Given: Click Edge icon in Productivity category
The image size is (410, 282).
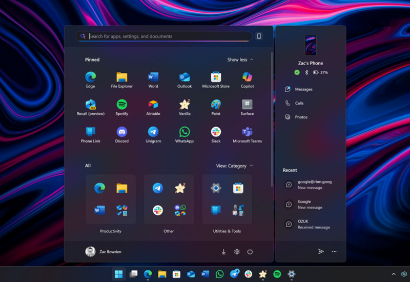Looking at the screenshot, I should coord(99,188).
